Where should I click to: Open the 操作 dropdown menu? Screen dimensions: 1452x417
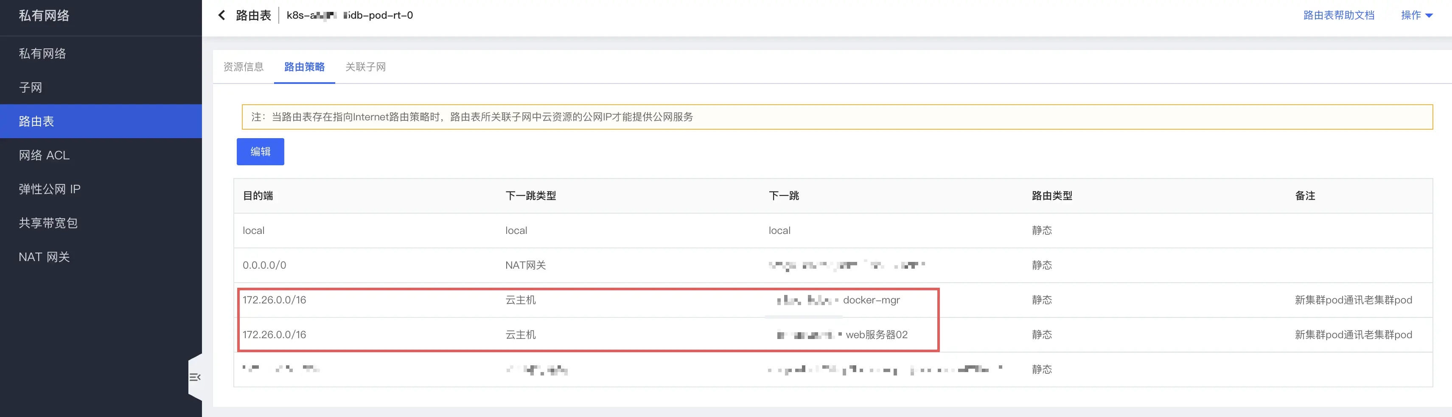pos(1416,15)
